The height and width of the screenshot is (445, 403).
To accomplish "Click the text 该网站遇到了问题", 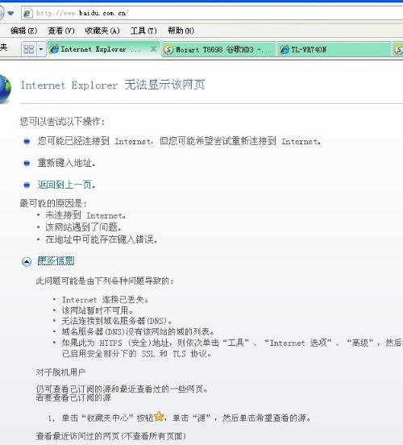I will point(83,227).
